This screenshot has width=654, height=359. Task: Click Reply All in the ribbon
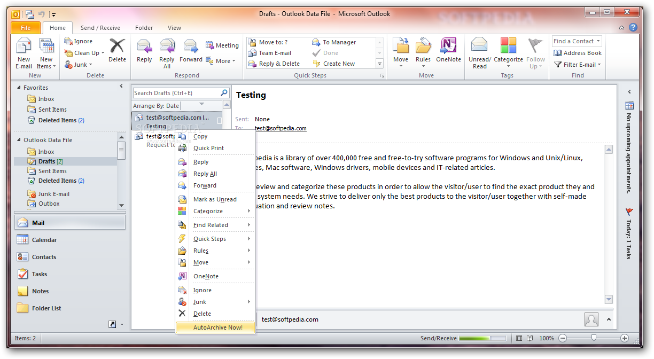[167, 53]
